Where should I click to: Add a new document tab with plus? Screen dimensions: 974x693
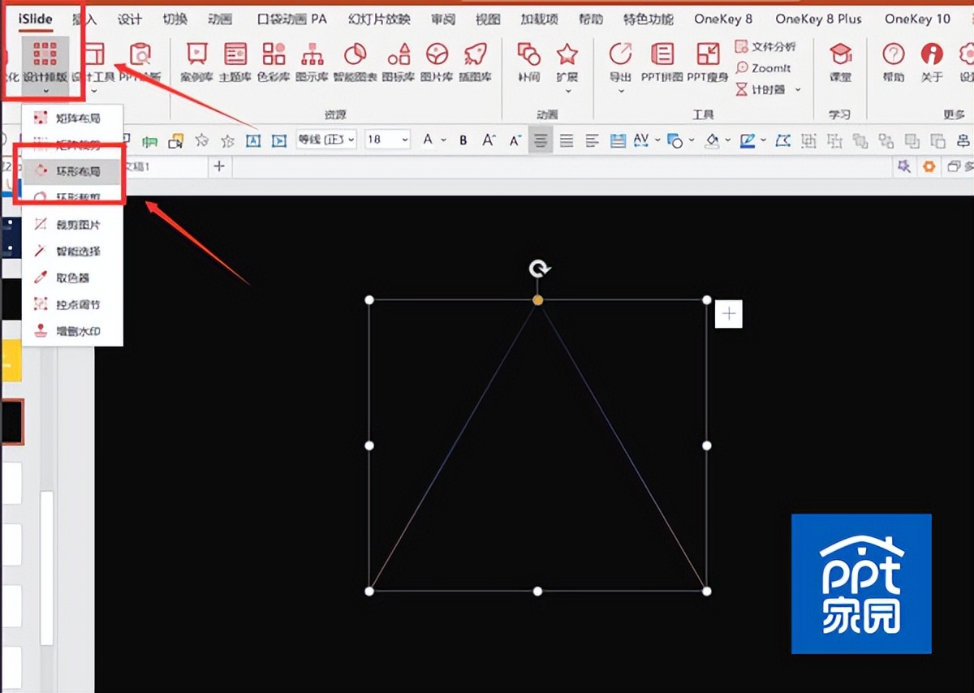coord(218,166)
